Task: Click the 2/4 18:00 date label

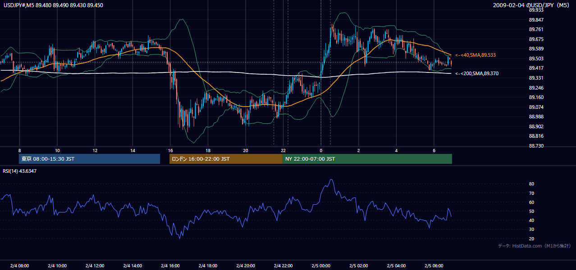Action: 208,265
